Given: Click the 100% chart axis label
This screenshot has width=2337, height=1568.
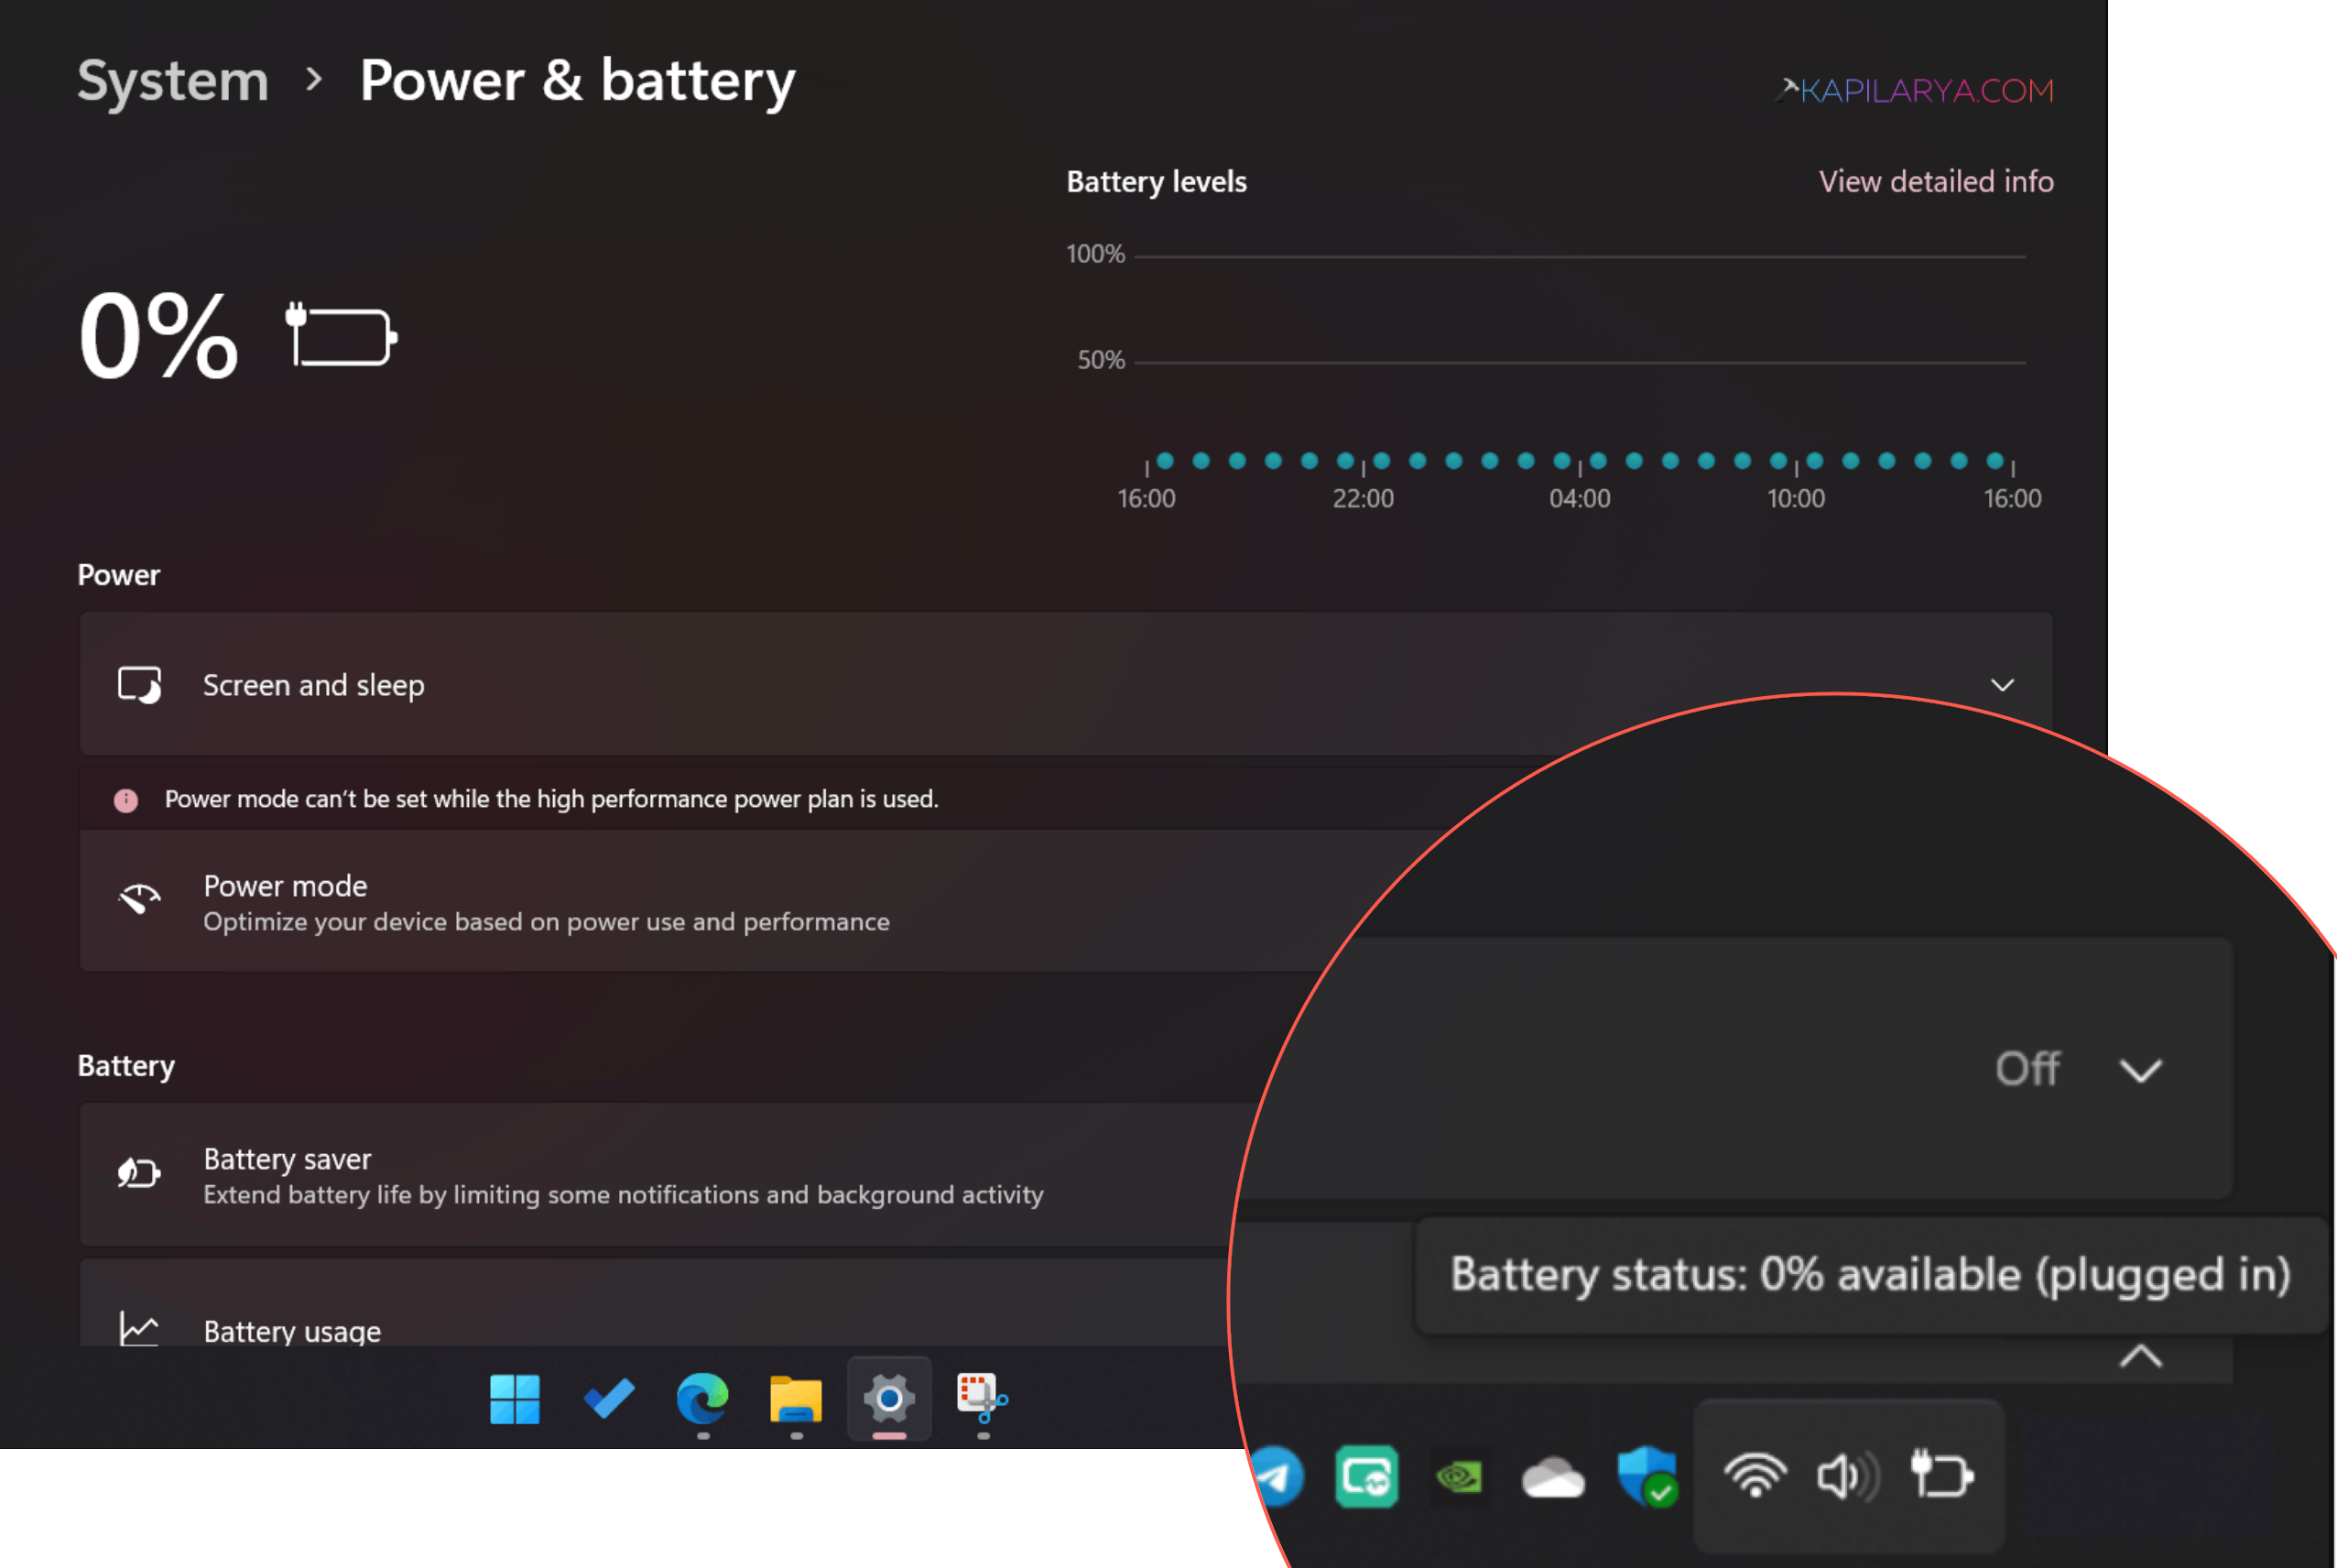Looking at the screenshot, I should click(1095, 254).
